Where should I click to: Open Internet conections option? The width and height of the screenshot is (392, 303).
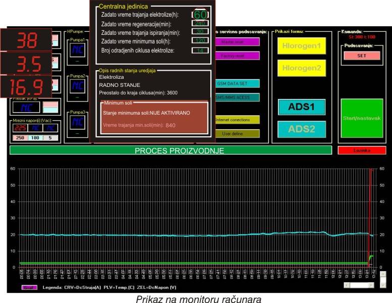pyautogui.click(x=237, y=120)
